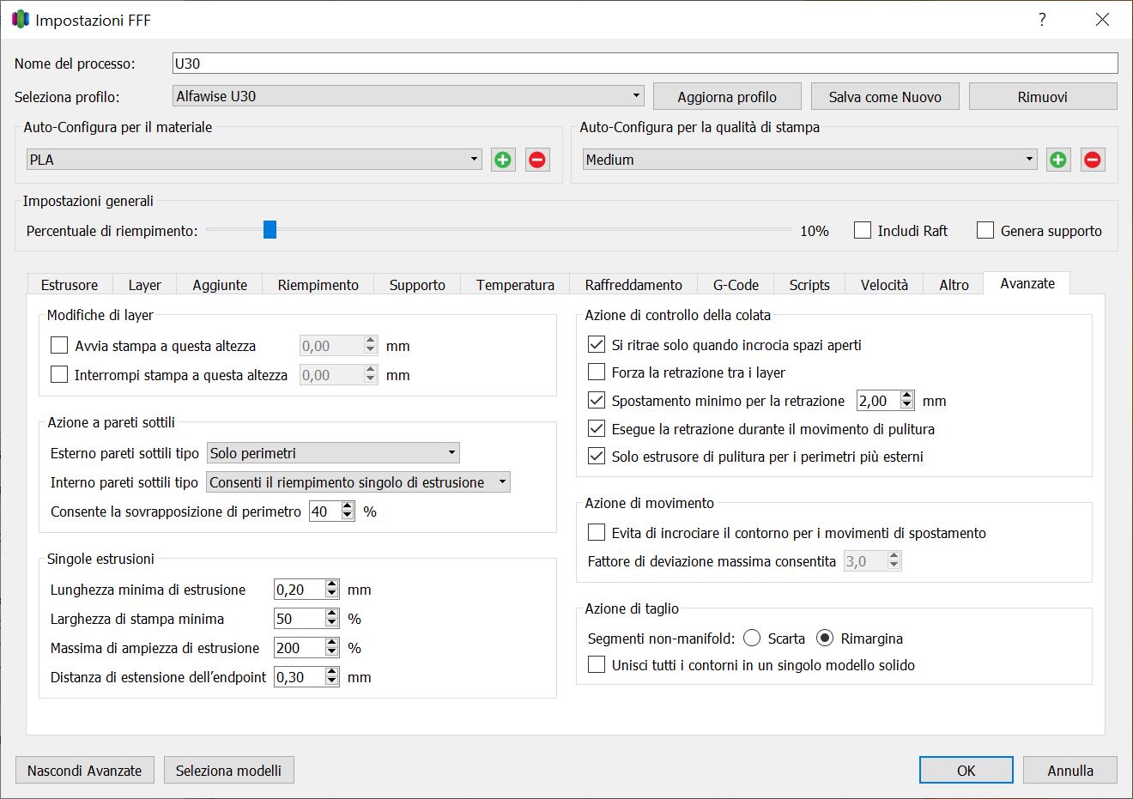
Task: Close the Impostazioni FFF dialog window
Action: 1103,20
